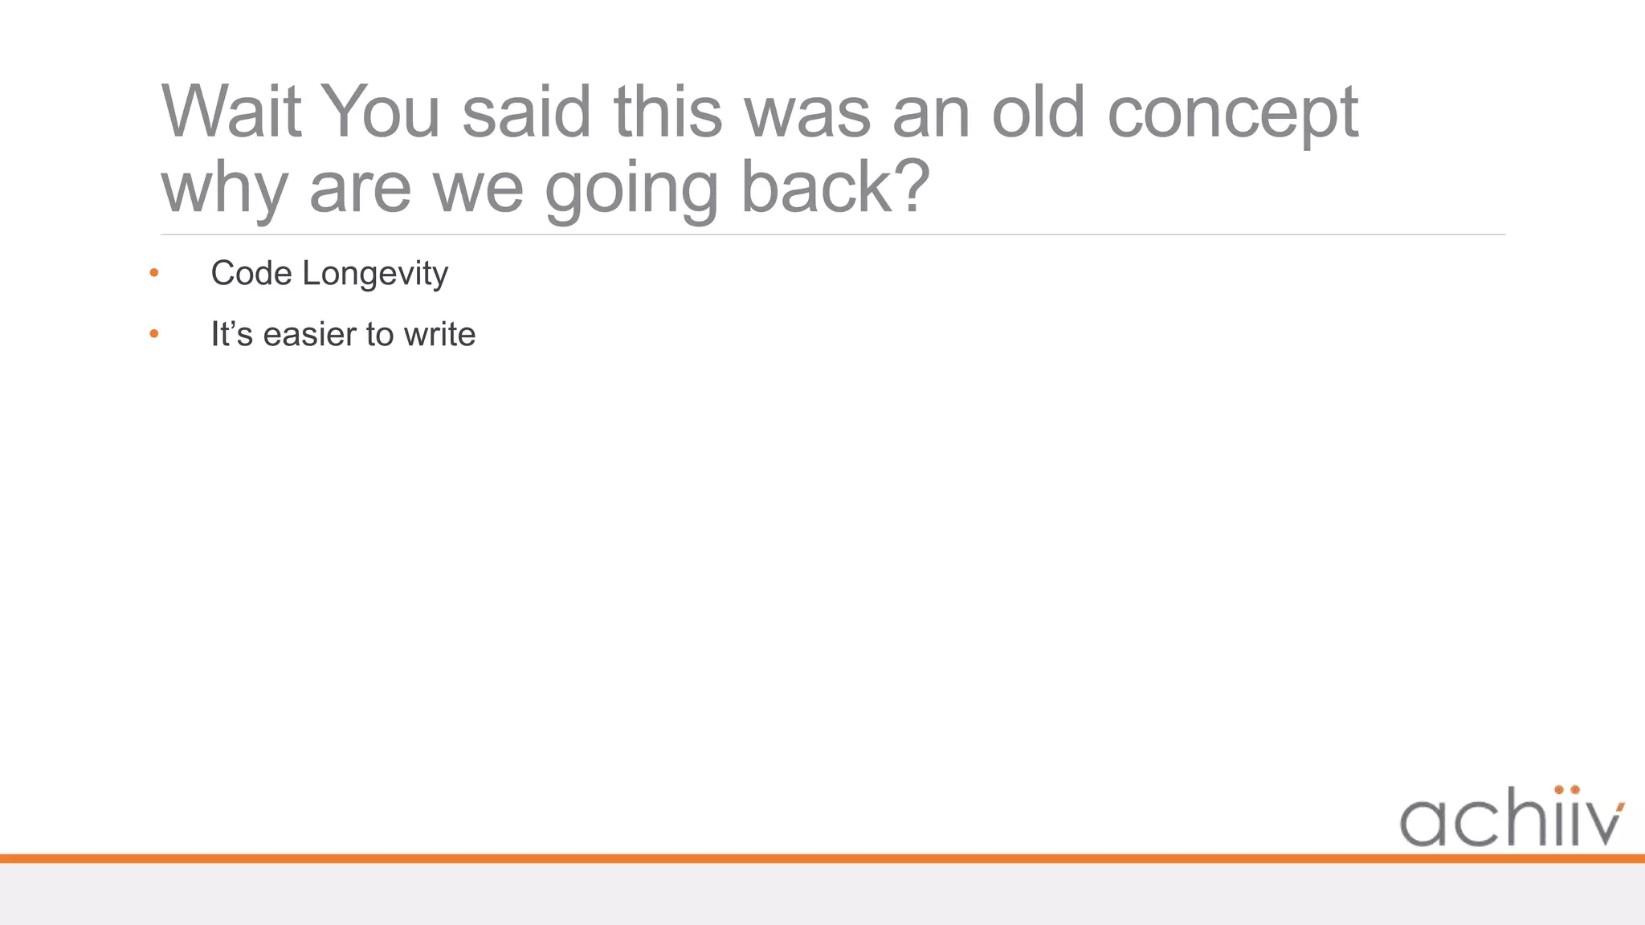Select the It's easier to write text
The image size is (1645, 925).
343,334
